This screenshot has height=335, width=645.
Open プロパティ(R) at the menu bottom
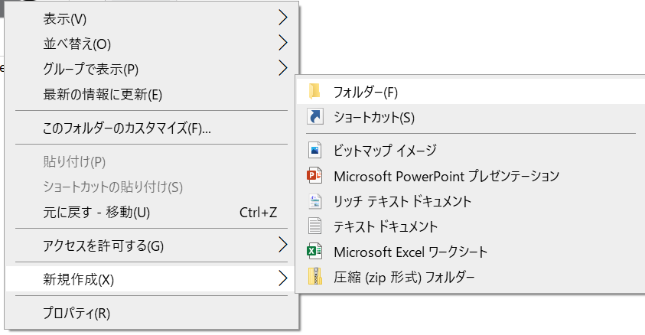(77, 313)
